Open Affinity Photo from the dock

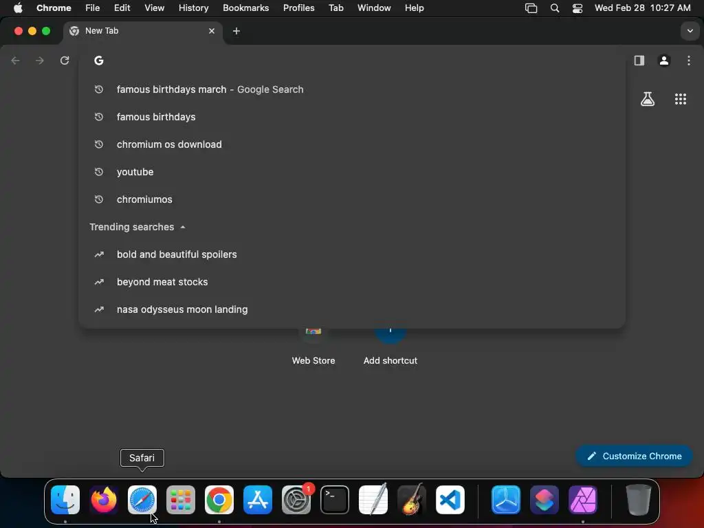pyautogui.click(x=583, y=500)
